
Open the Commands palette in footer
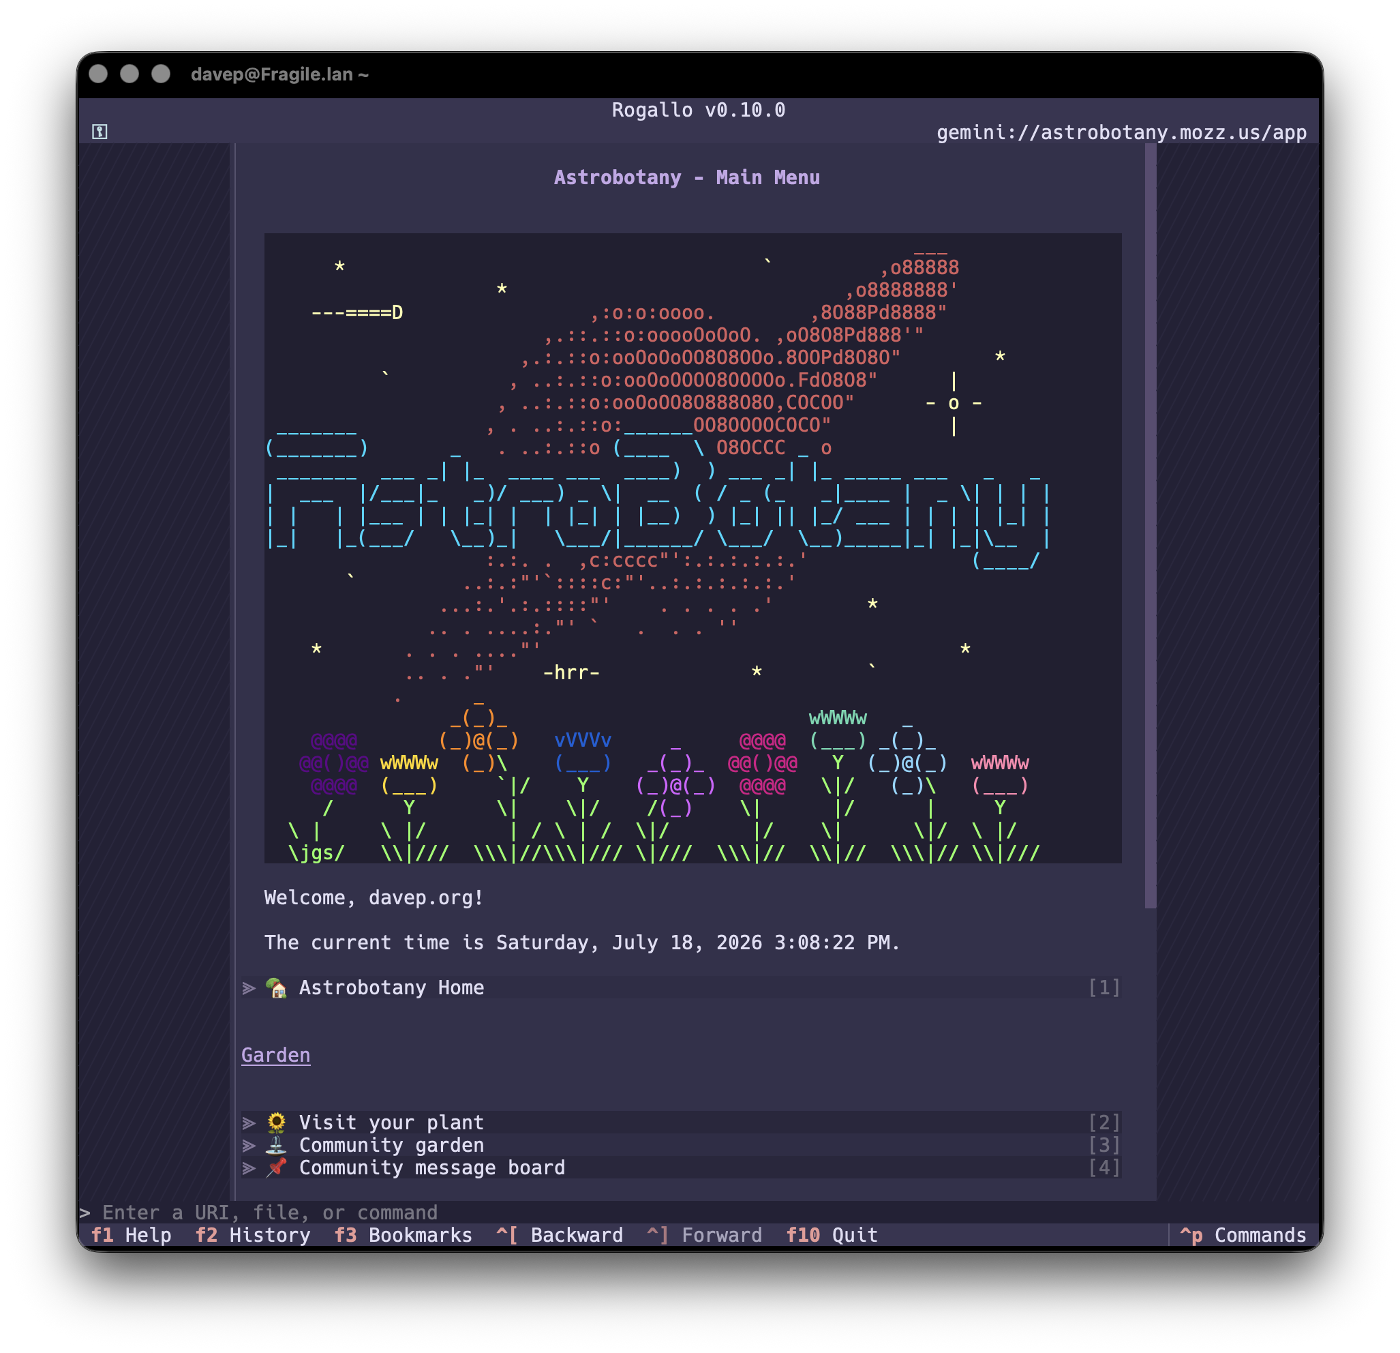click(x=1243, y=1235)
